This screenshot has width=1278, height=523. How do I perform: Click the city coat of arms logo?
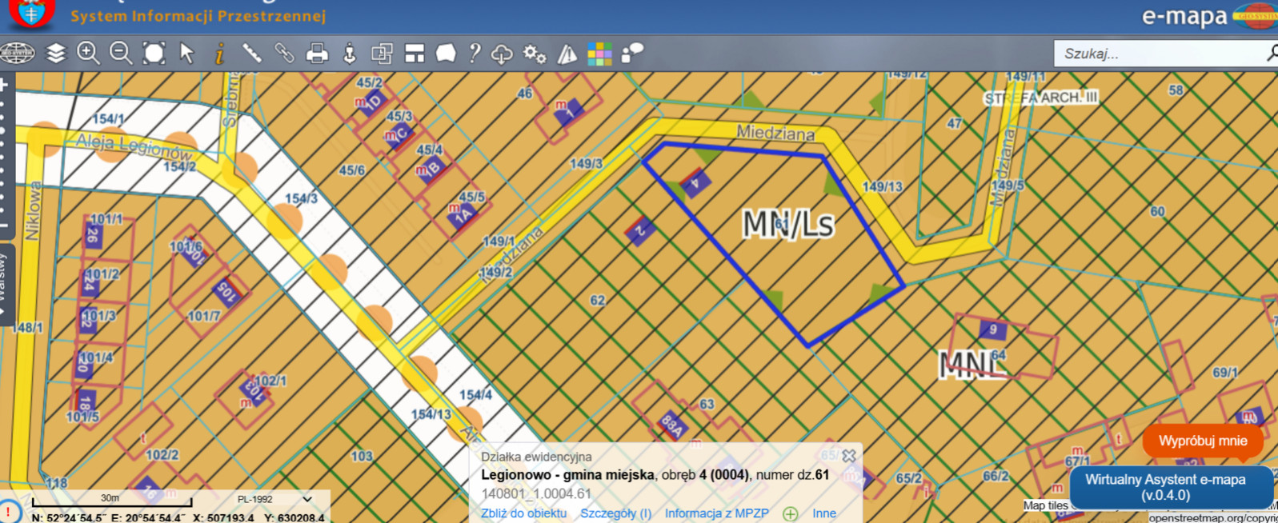coord(31,13)
